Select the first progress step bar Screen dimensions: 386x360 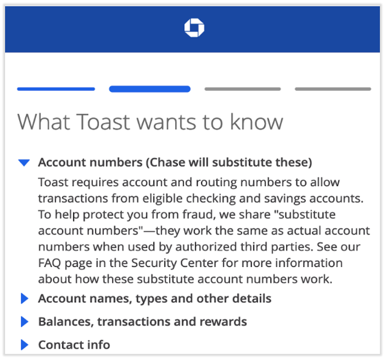point(56,89)
